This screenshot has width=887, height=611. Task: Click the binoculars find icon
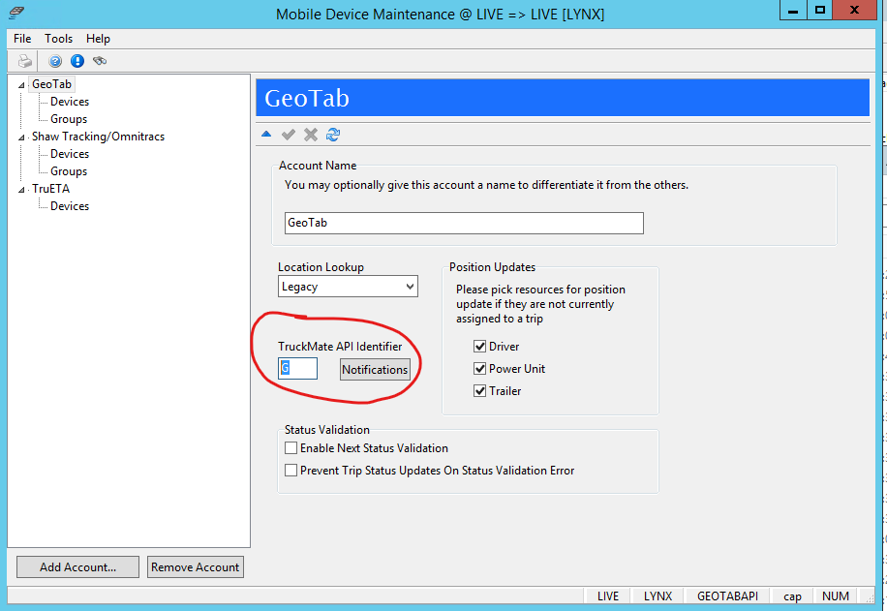point(100,61)
